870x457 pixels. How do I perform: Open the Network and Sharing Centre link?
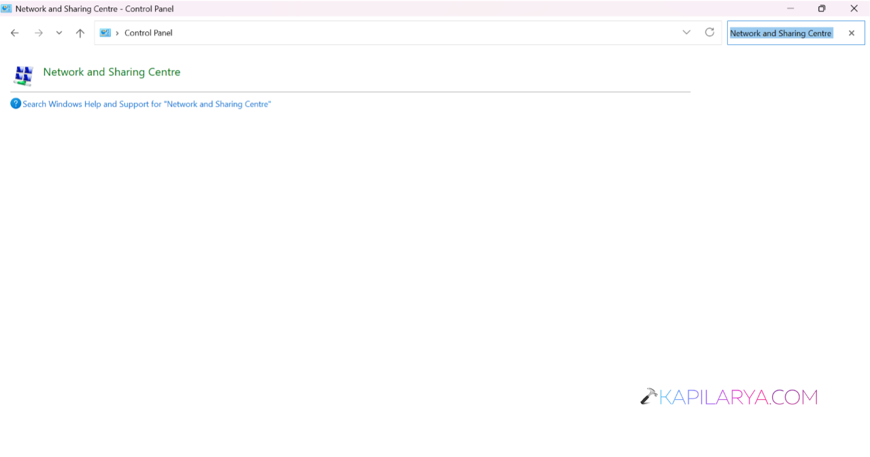111,72
